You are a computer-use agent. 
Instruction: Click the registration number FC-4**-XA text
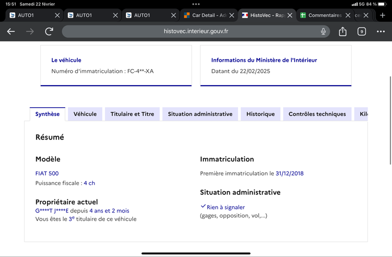tap(141, 71)
